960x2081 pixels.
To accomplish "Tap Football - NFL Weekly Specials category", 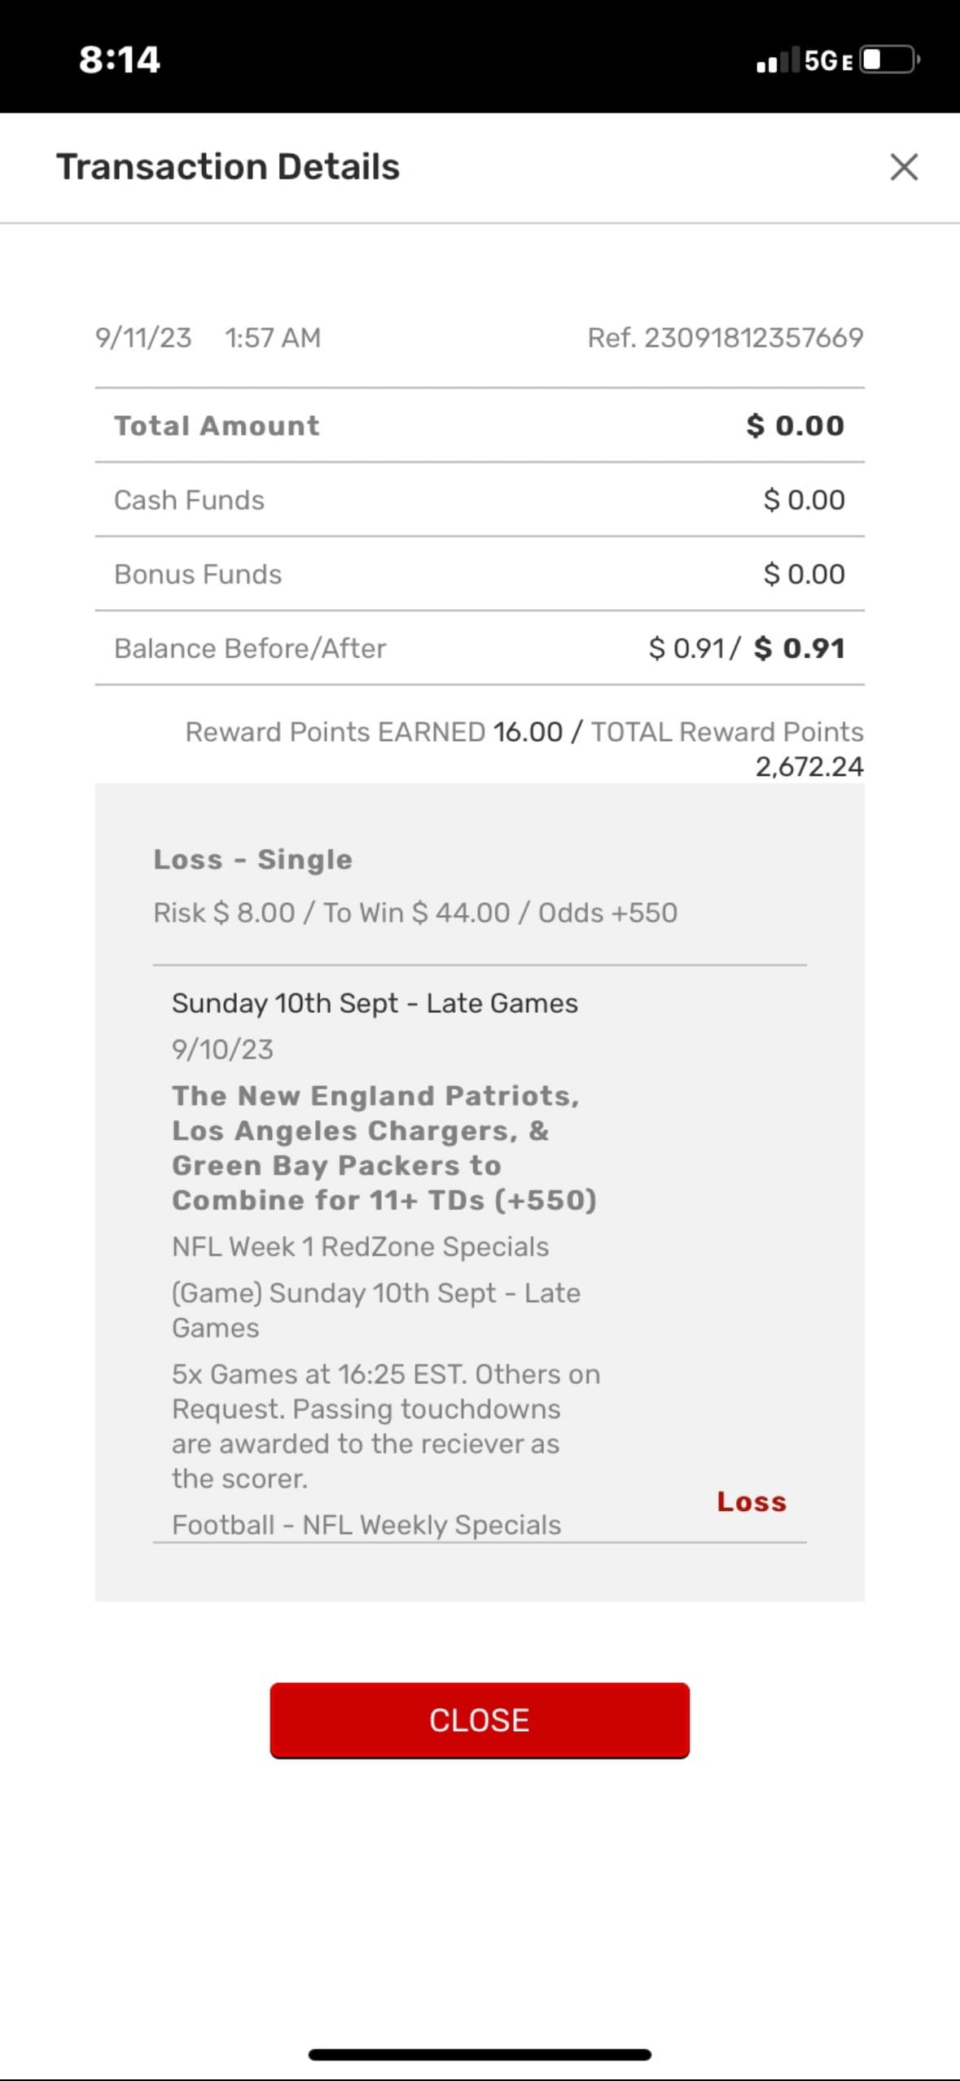I will coord(366,1525).
